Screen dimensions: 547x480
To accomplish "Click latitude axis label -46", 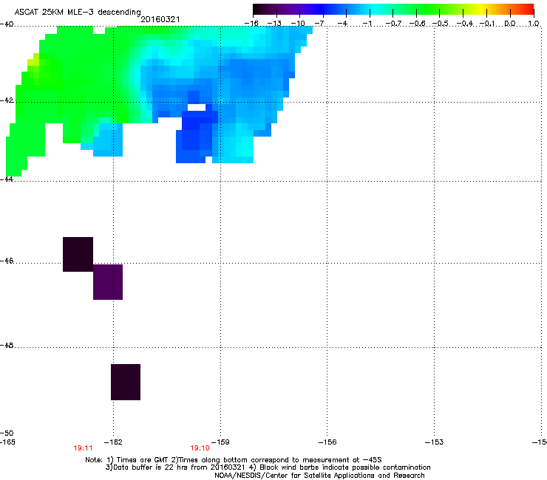I will [7, 261].
